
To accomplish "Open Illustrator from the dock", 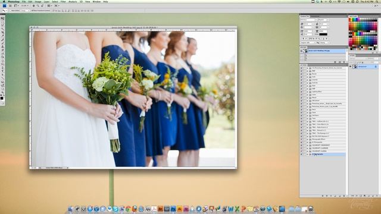I will (x=180, y=209).
